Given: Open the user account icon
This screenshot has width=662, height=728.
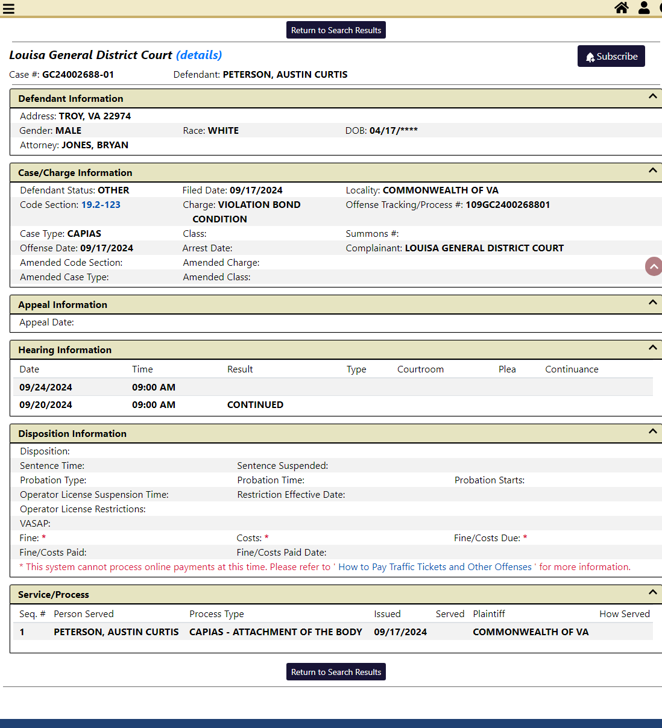Looking at the screenshot, I should (644, 7).
